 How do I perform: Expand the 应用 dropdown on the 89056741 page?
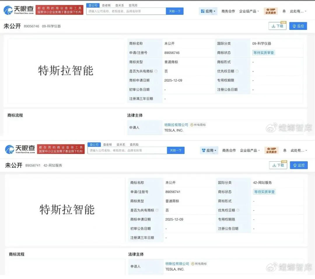[209, 150]
